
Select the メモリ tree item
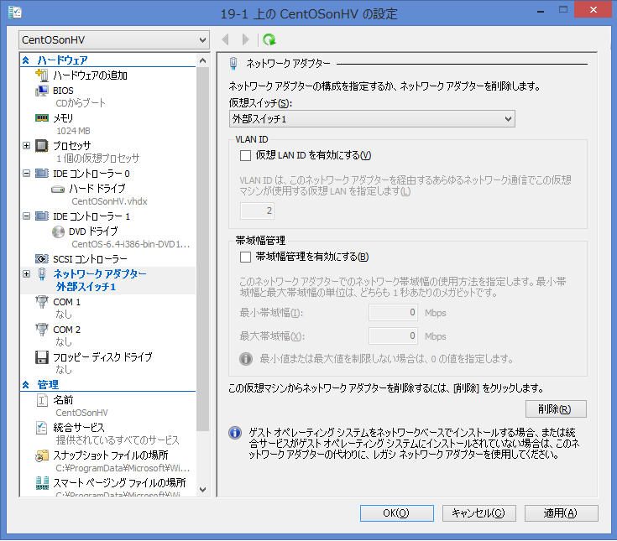tap(63, 118)
